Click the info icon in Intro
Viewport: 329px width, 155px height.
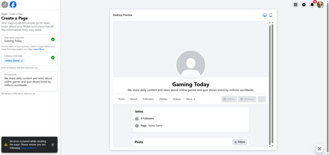click(x=137, y=126)
